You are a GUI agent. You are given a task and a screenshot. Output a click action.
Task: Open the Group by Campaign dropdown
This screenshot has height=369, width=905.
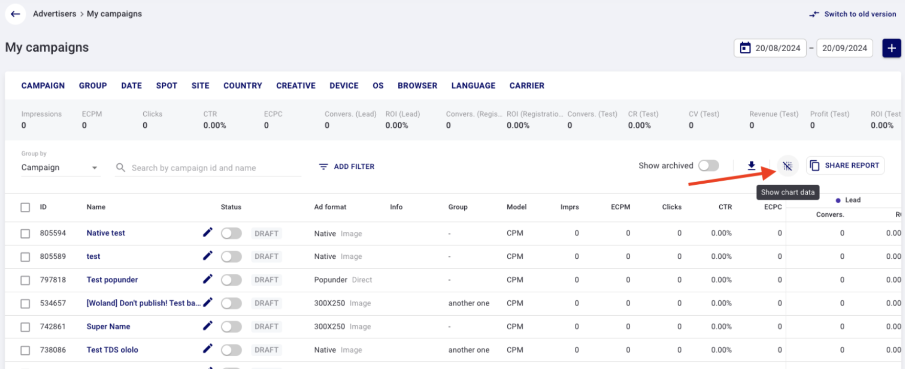point(60,168)
